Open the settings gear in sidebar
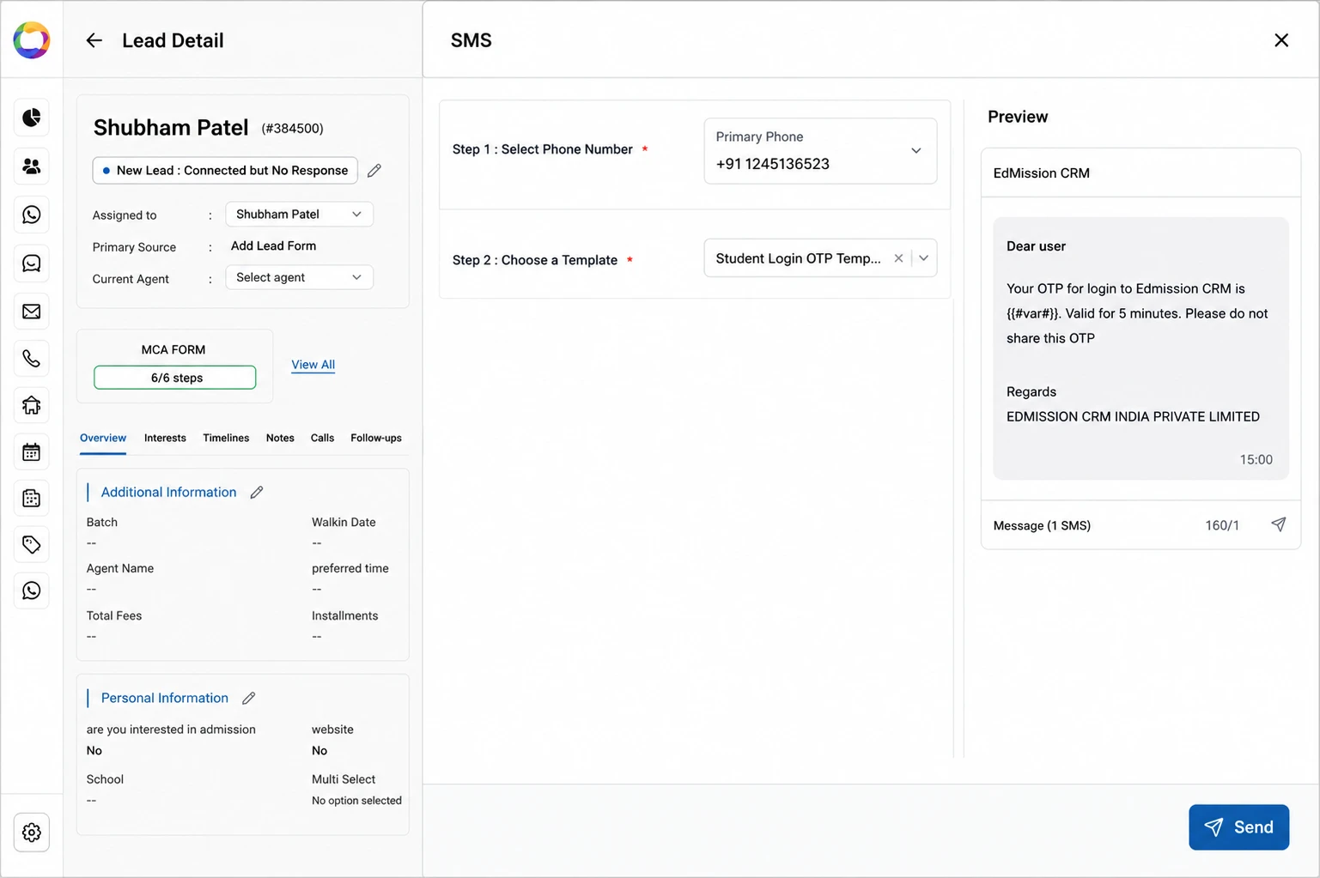Image resolution: width=1320 pixels, height=878 pixels. pos(32,833)
